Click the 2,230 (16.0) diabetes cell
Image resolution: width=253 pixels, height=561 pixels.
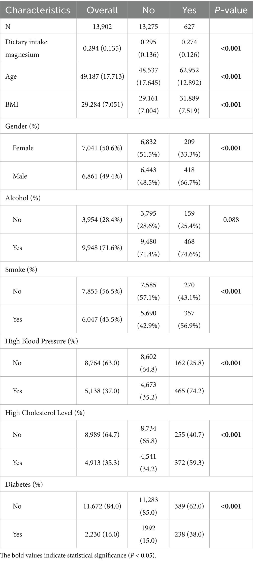point(102,534)
